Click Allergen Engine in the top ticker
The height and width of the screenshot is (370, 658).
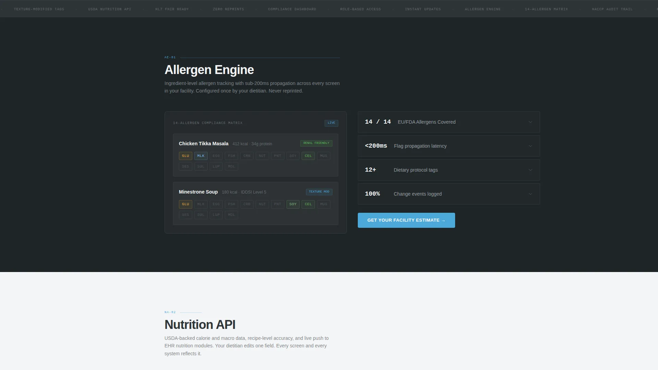(483, 9)
